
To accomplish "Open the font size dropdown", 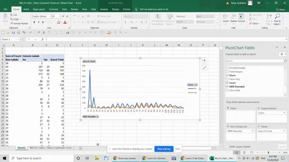I will tap(59, 16).
